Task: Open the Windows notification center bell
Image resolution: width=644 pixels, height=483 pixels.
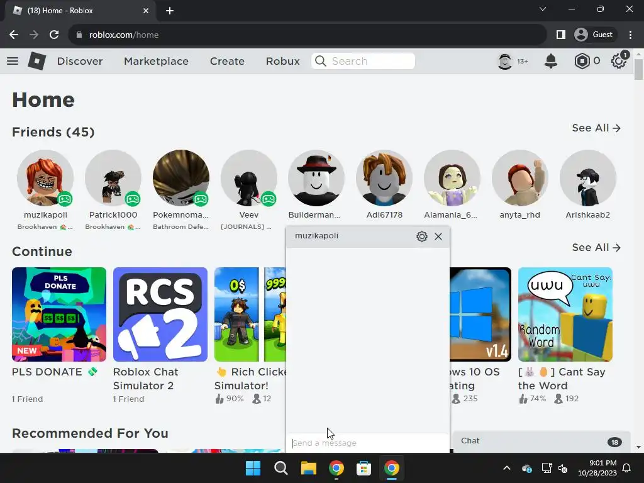Action: pyautogui.click(x=627, y=468)
